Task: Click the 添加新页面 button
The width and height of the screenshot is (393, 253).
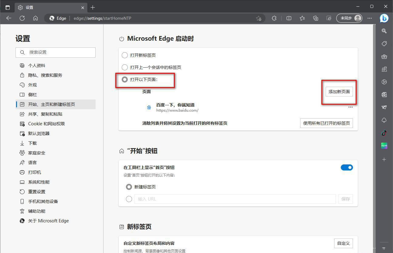Action: tap(339, 92)
